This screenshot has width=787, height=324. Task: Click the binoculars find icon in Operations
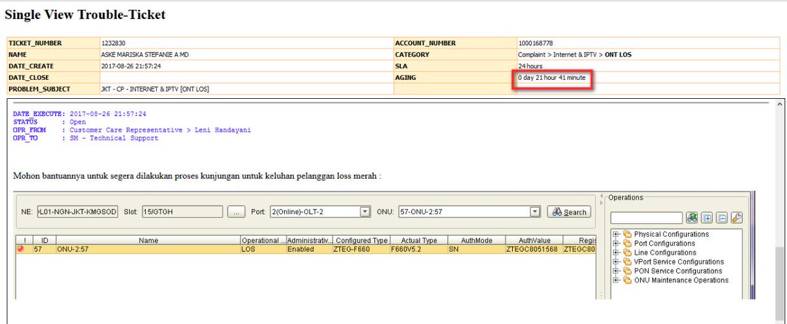click(692, 218)
